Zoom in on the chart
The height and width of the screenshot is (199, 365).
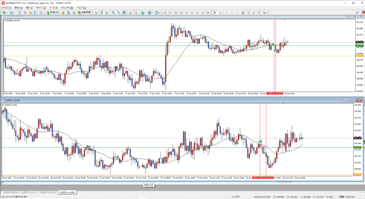(x=113, y=12)
